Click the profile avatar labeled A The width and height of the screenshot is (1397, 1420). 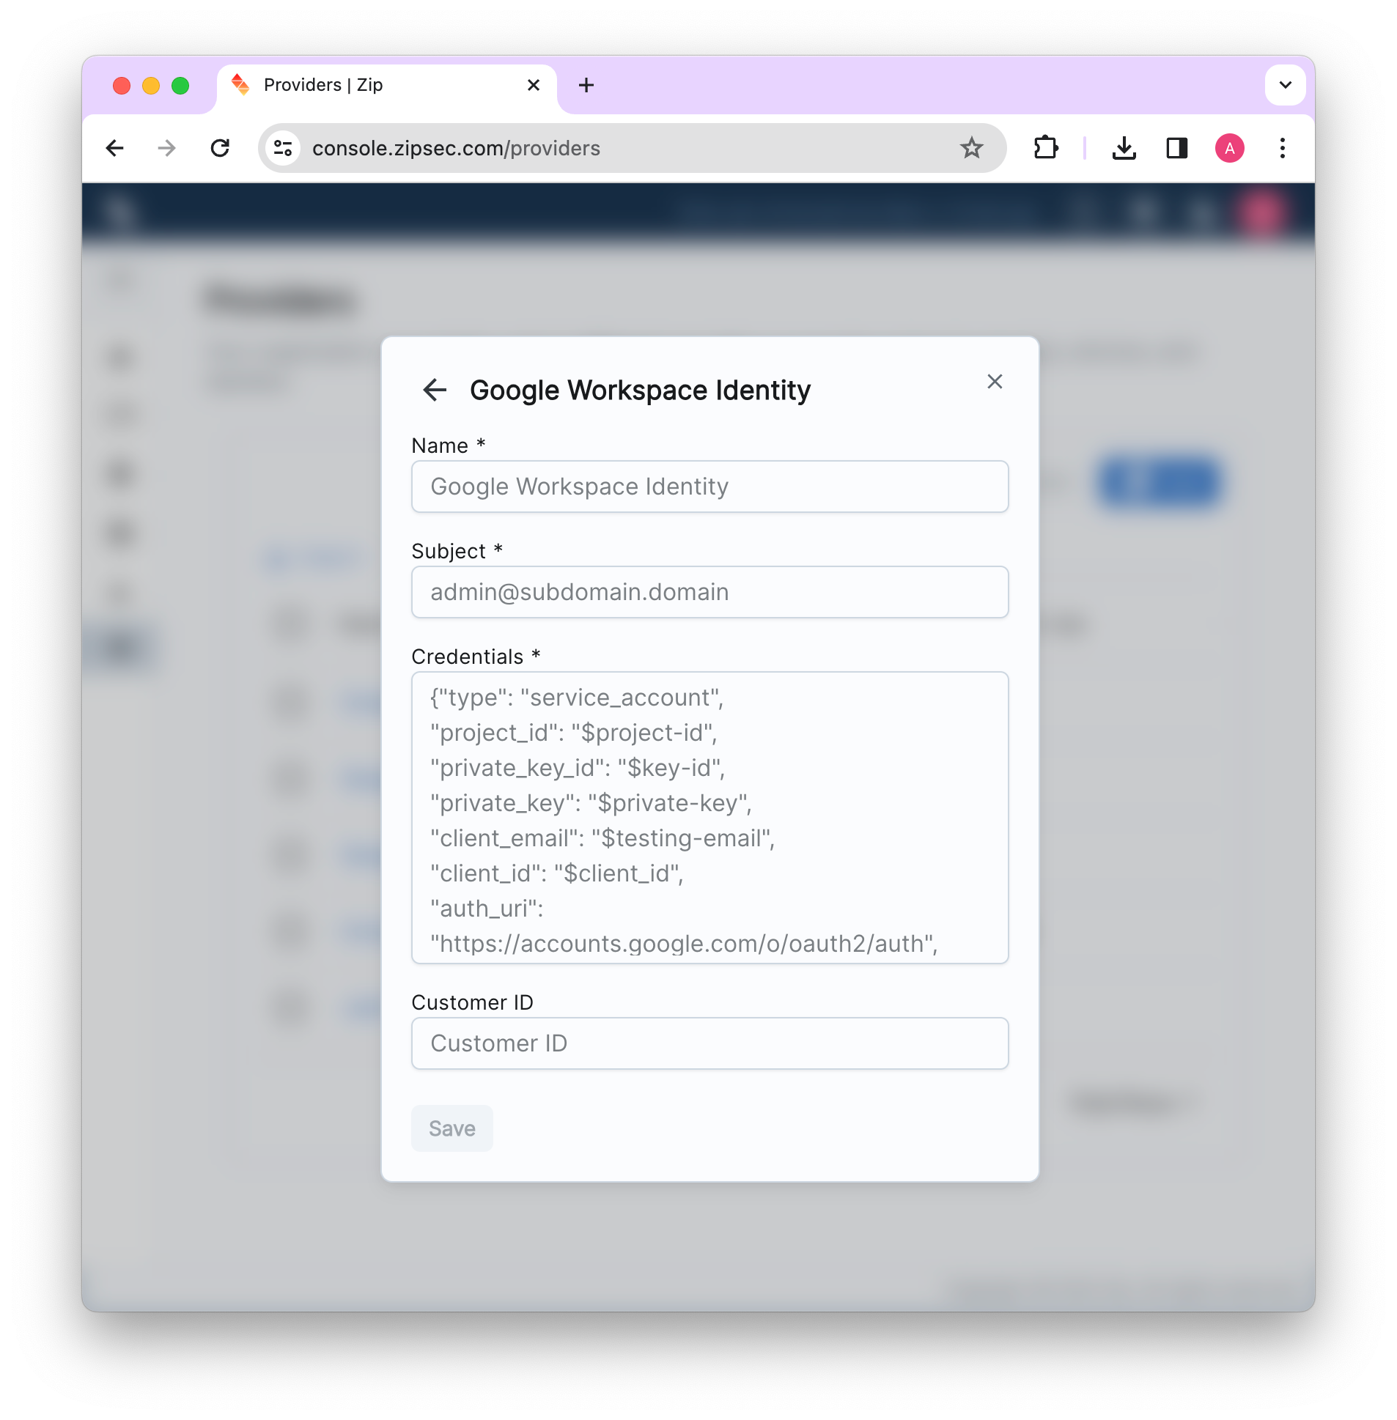tap(1229, 148)
